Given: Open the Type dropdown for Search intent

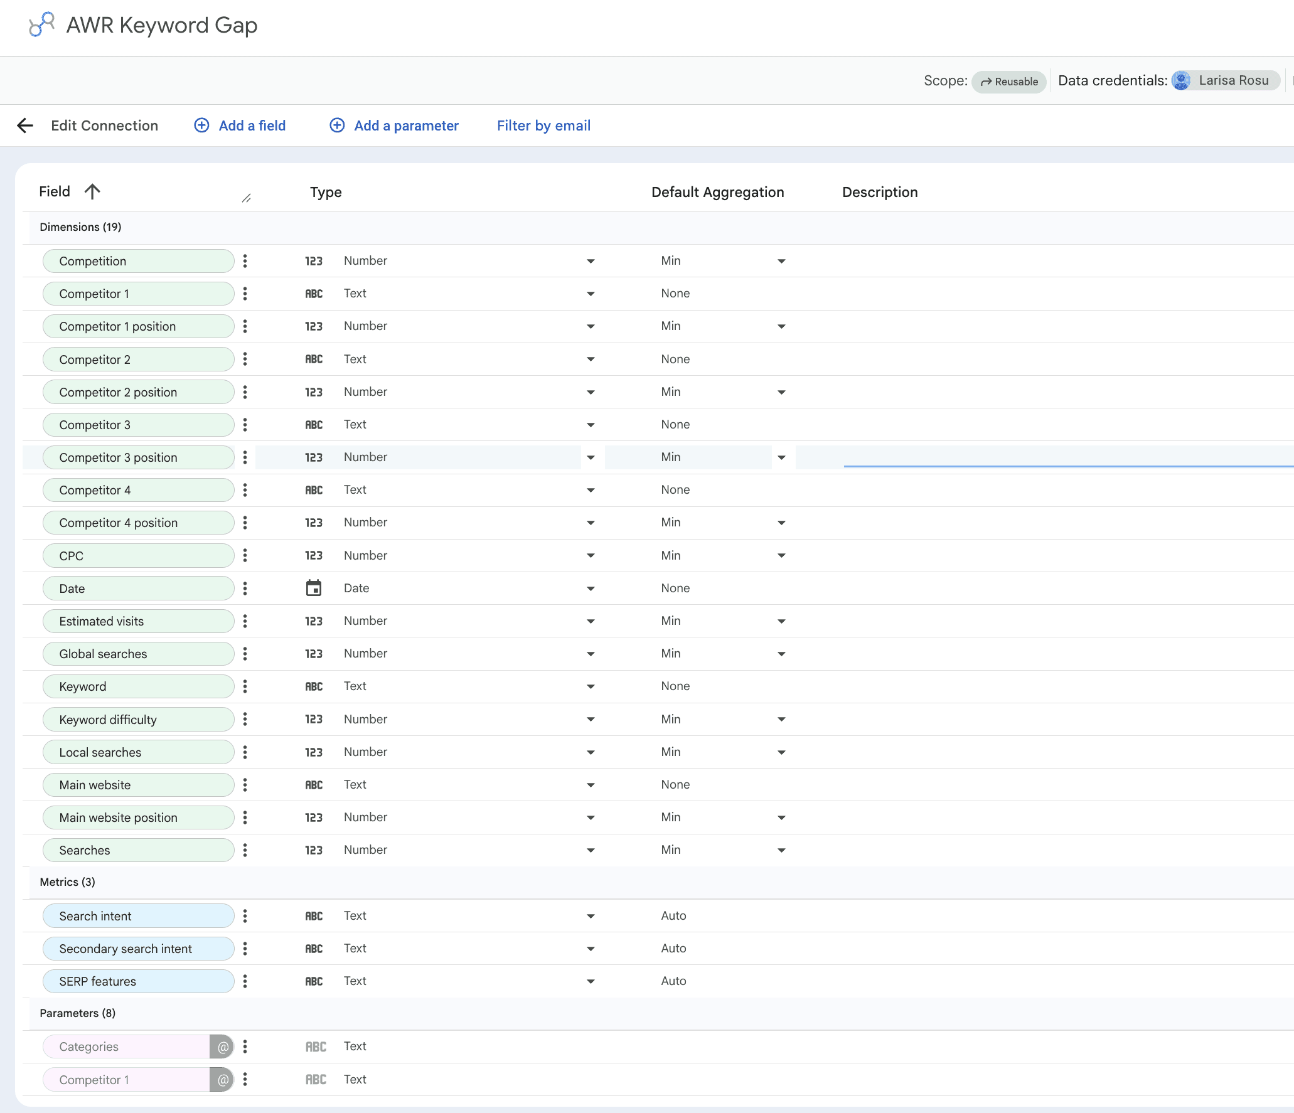Looking at the screenshot, I should 591,916.
